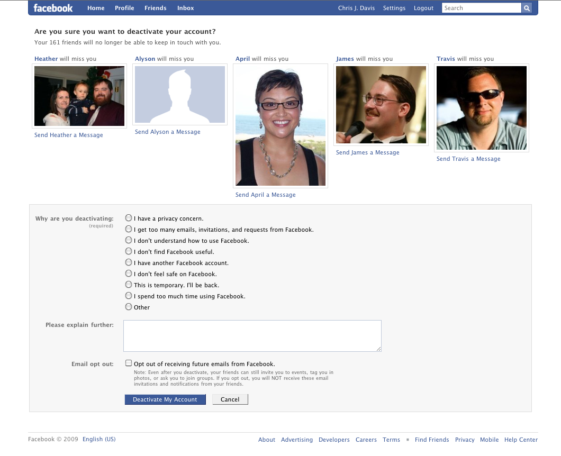Select 'I don't find Facebook useful' option

click(x=129, y=251)
